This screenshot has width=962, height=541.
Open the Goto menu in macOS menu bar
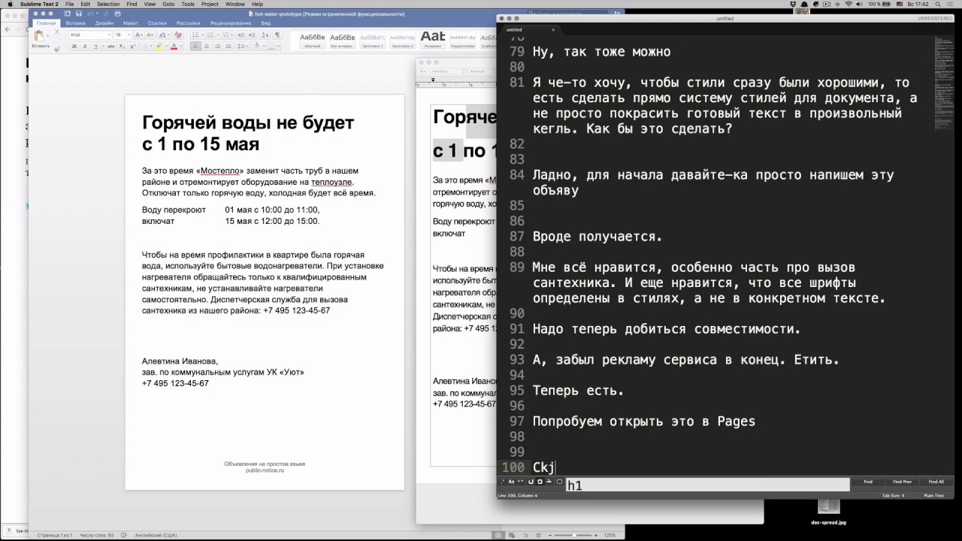[168, 4]
